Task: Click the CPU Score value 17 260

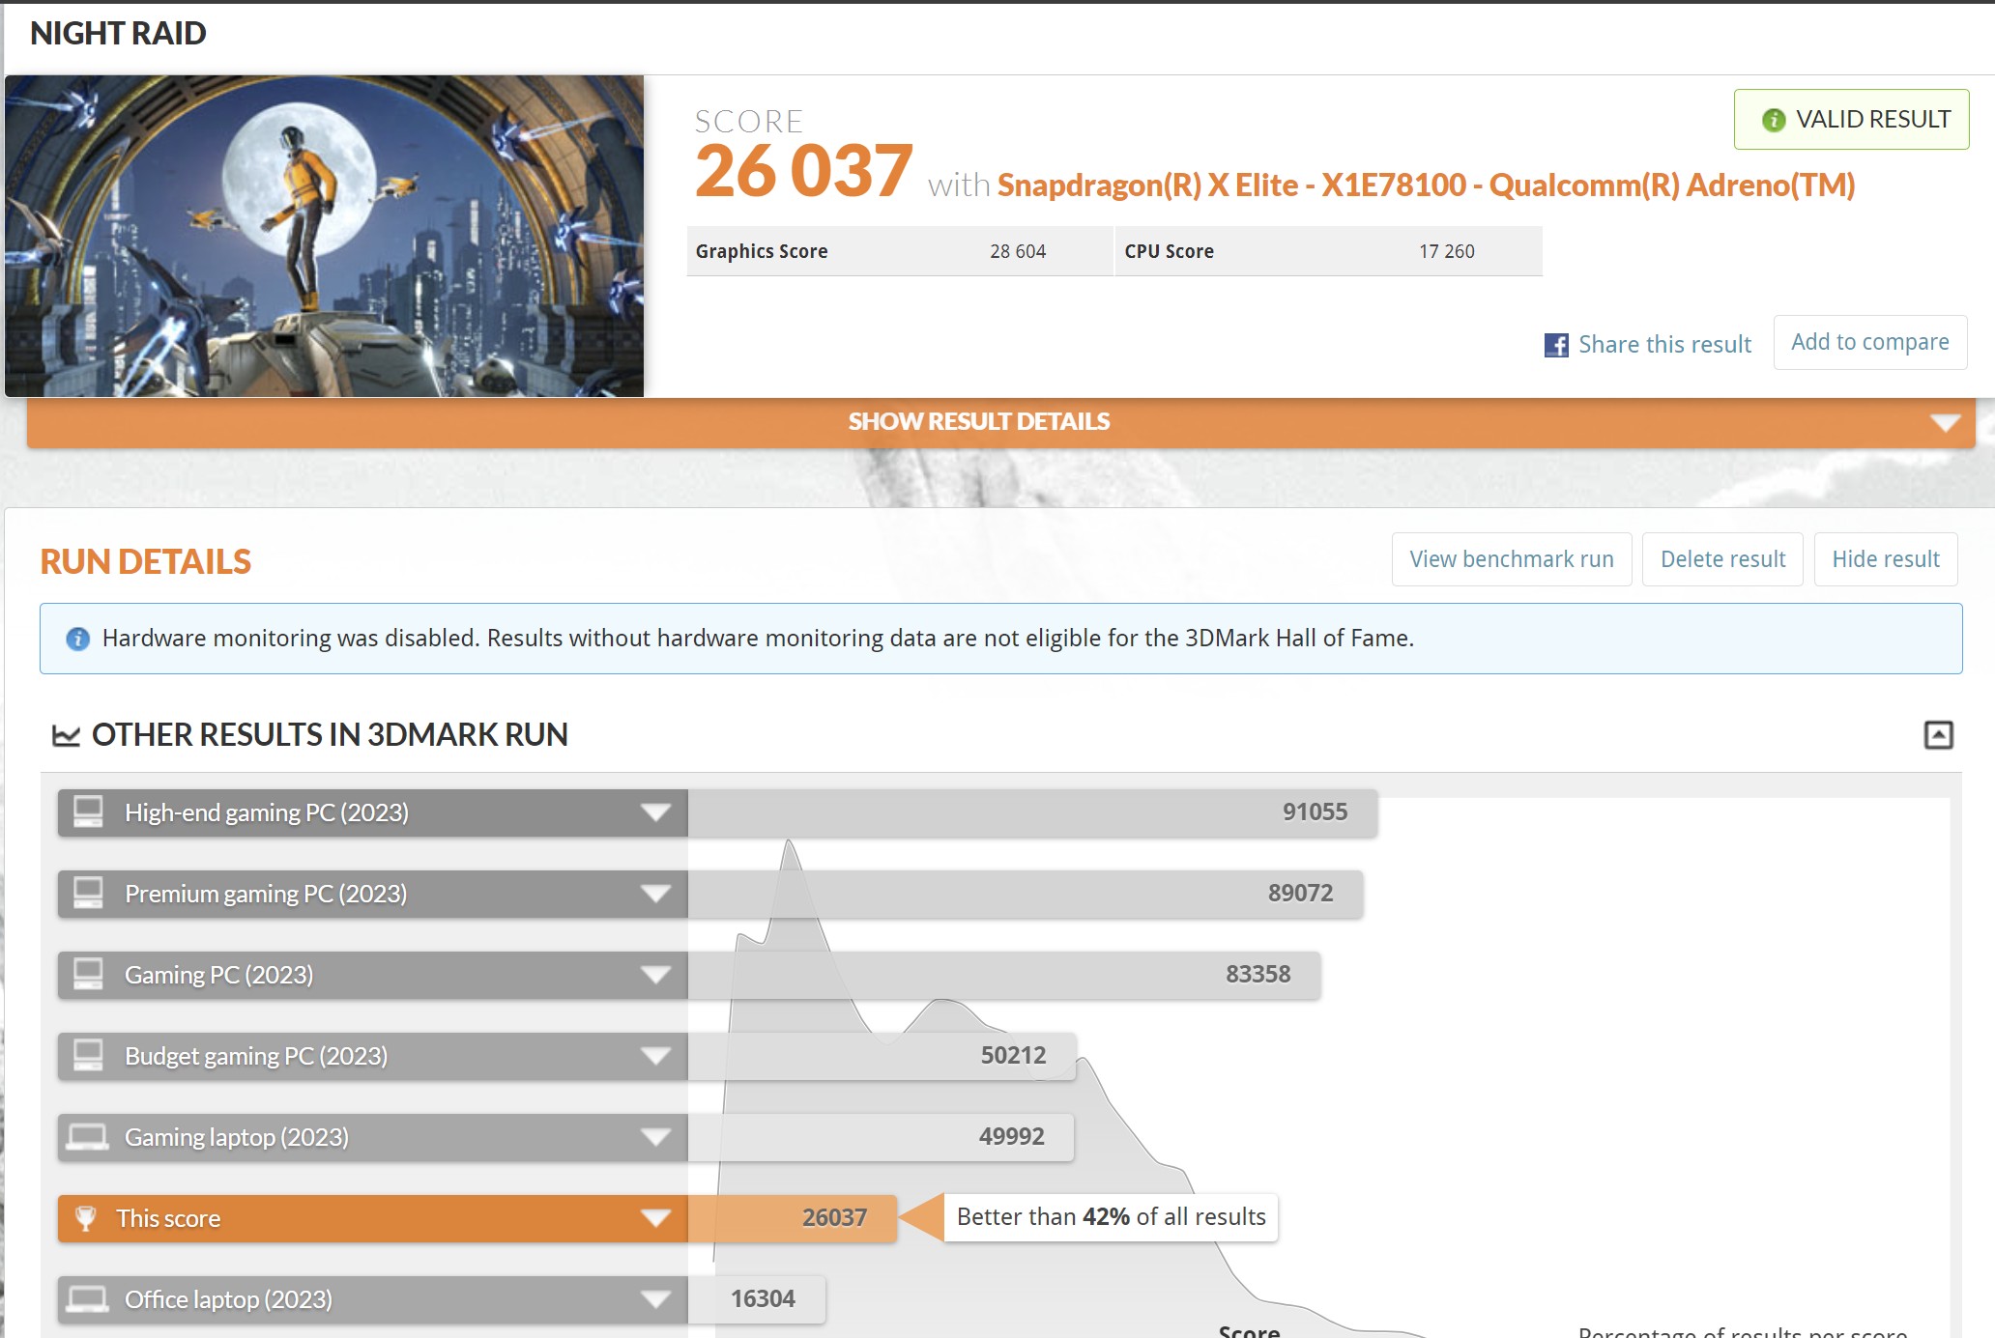Action: (x=1447, y=251)
